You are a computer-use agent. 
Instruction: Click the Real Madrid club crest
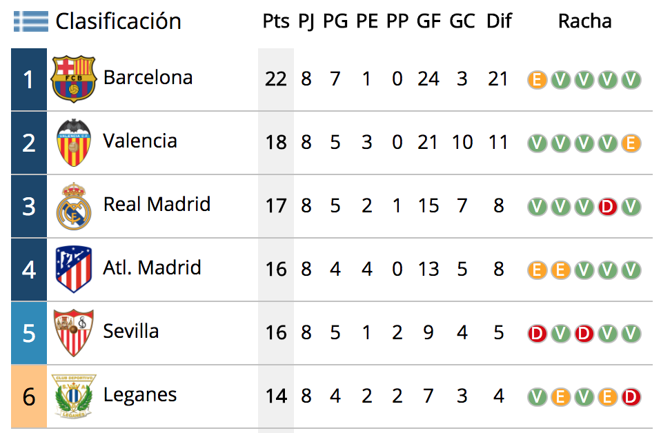(x=74, y=206)
